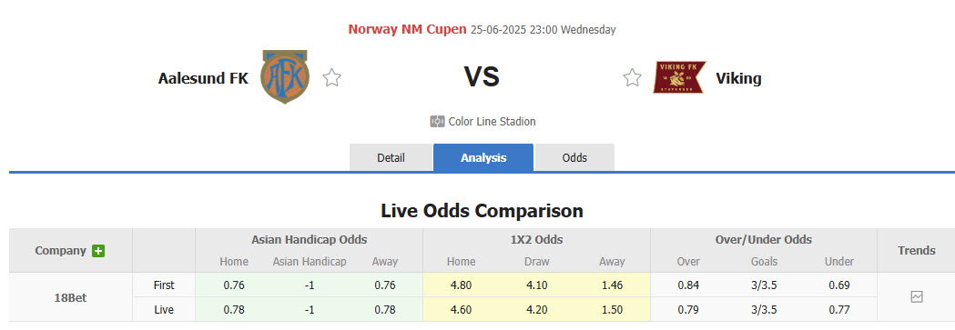Select the Analysis tab
This screenshot has height=330, width=955.
point(483,158)
